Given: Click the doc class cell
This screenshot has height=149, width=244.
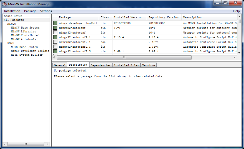Looking at the screenshot, I should 103,42.
